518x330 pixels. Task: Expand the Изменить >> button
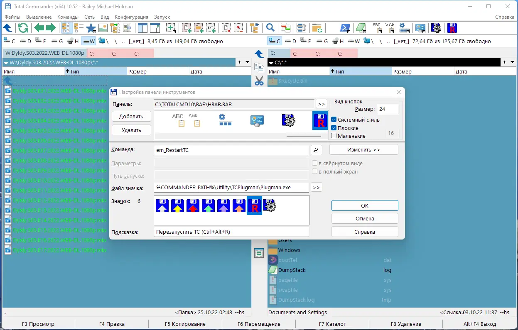(x=363, y=149)
